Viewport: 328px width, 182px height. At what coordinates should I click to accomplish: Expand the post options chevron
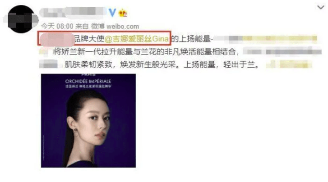(x=320, y=8)
